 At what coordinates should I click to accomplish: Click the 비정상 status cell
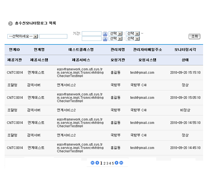(x=185, y=110)
